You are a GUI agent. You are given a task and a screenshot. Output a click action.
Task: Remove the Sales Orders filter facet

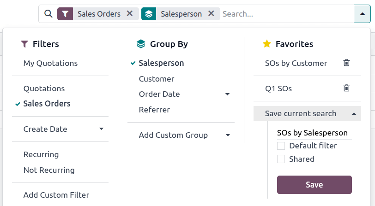(x=130, y=14)
